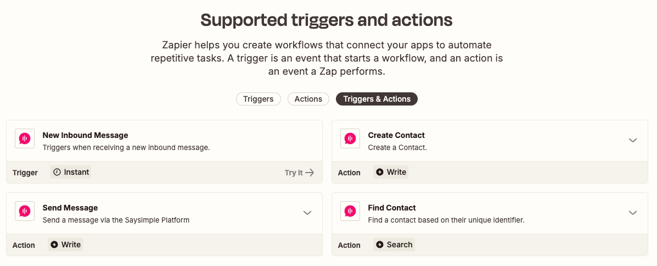Expand the Send Message action chevron
Screen dimensions: 657x266
click(307, 213)
